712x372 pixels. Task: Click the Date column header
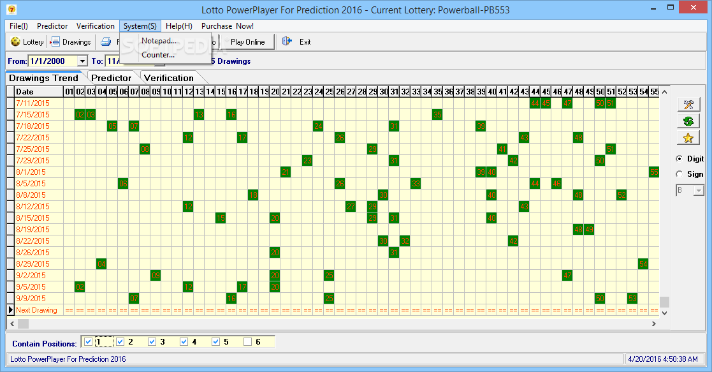click(39, 91)
